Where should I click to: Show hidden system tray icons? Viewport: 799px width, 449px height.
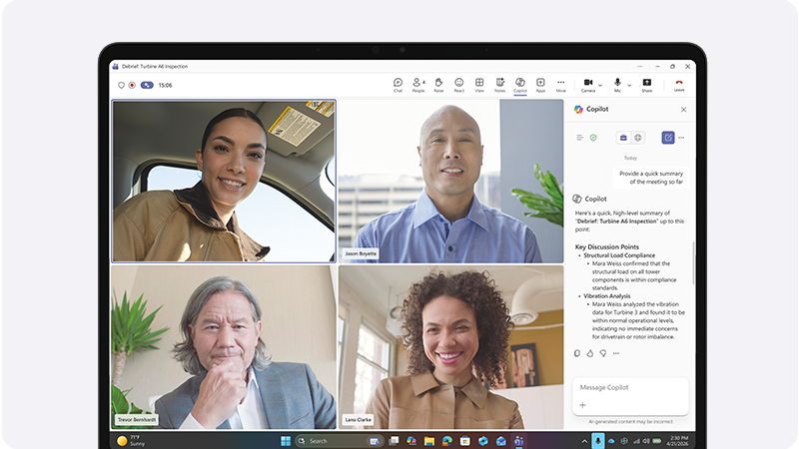[x=584, y=441]
